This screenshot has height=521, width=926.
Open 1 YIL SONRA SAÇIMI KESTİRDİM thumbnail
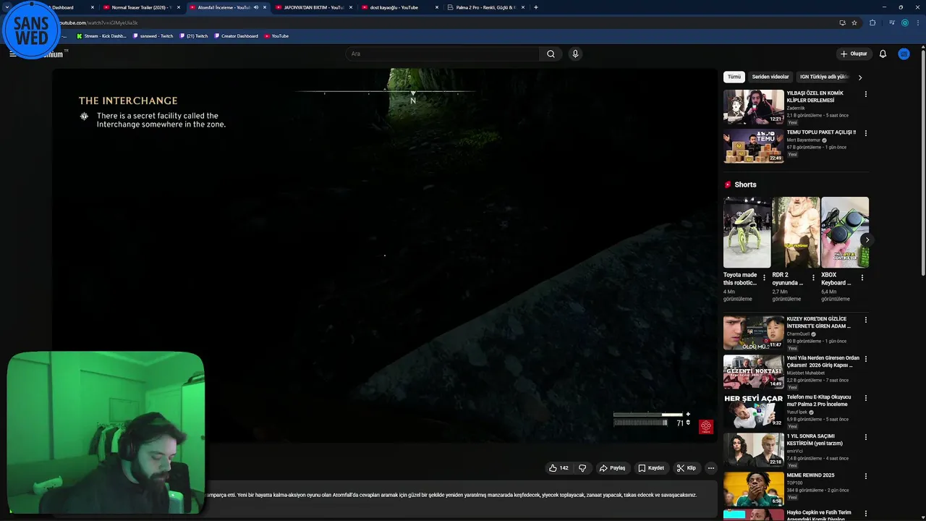point(754,450)
